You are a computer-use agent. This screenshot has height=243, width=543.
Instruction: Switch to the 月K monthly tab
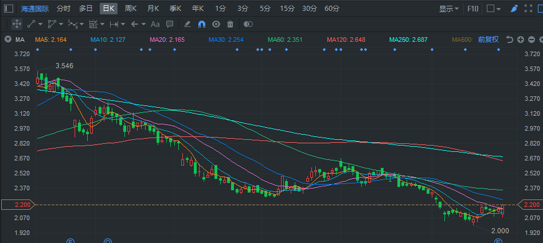pyautogui.click(x=153, y=9)
